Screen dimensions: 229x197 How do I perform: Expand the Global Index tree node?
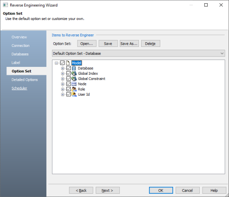point(63,73)
